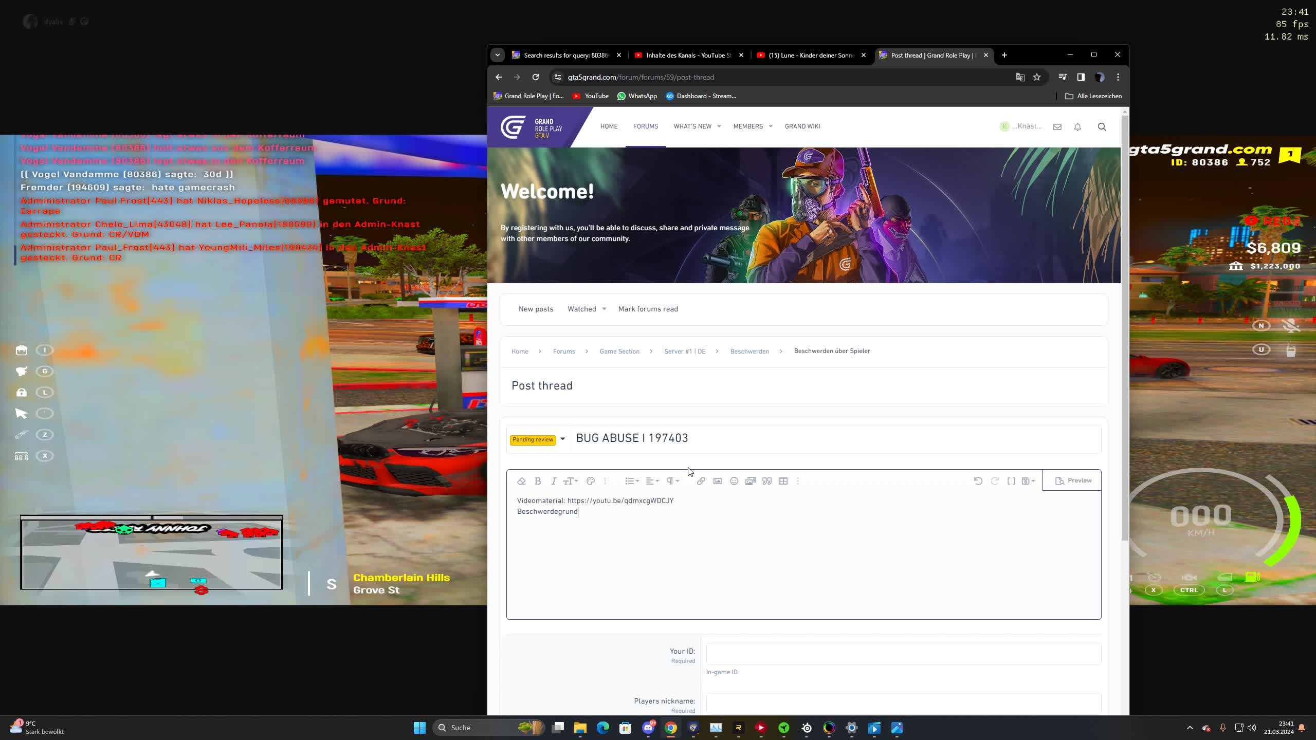Open the MEMBERS navigation item
Screen dimensions: 1316x740
tap(748, 126)
